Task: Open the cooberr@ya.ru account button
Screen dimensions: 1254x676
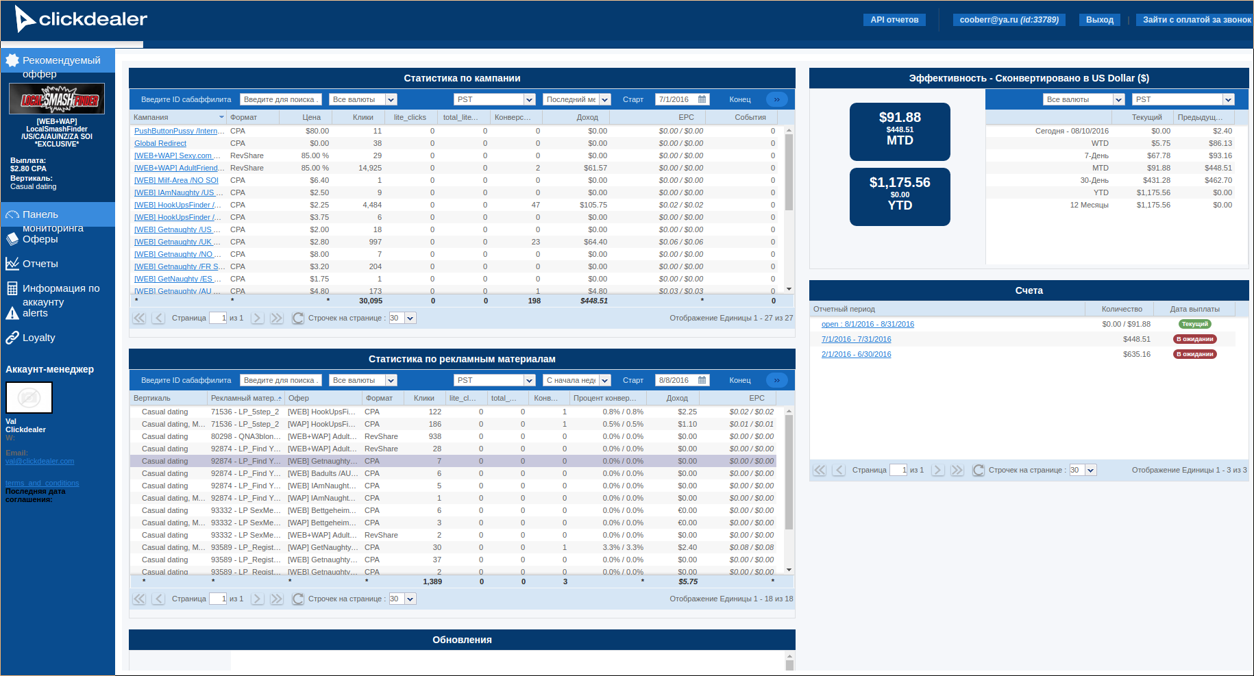Action: (1009, 20)
